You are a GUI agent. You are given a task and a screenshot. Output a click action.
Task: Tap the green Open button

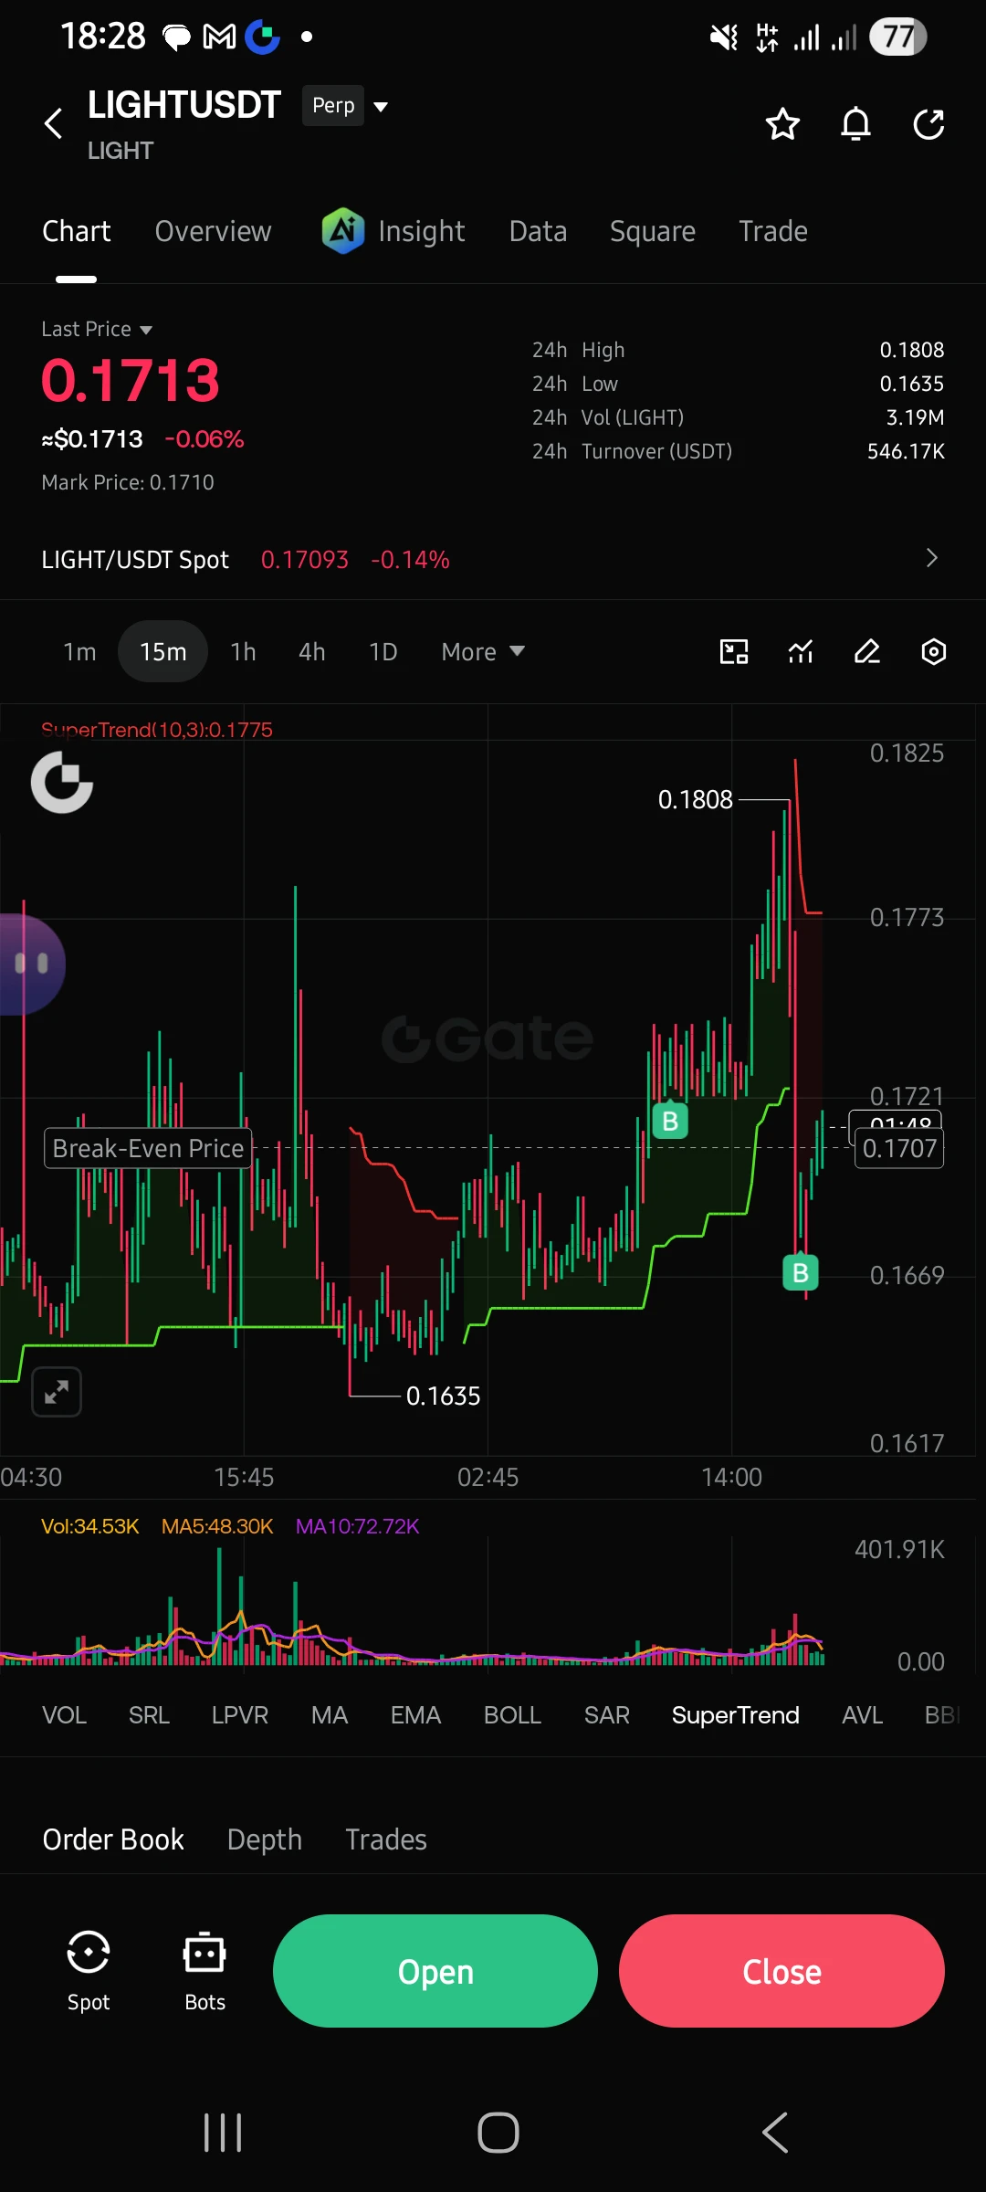click(435, 1971)
